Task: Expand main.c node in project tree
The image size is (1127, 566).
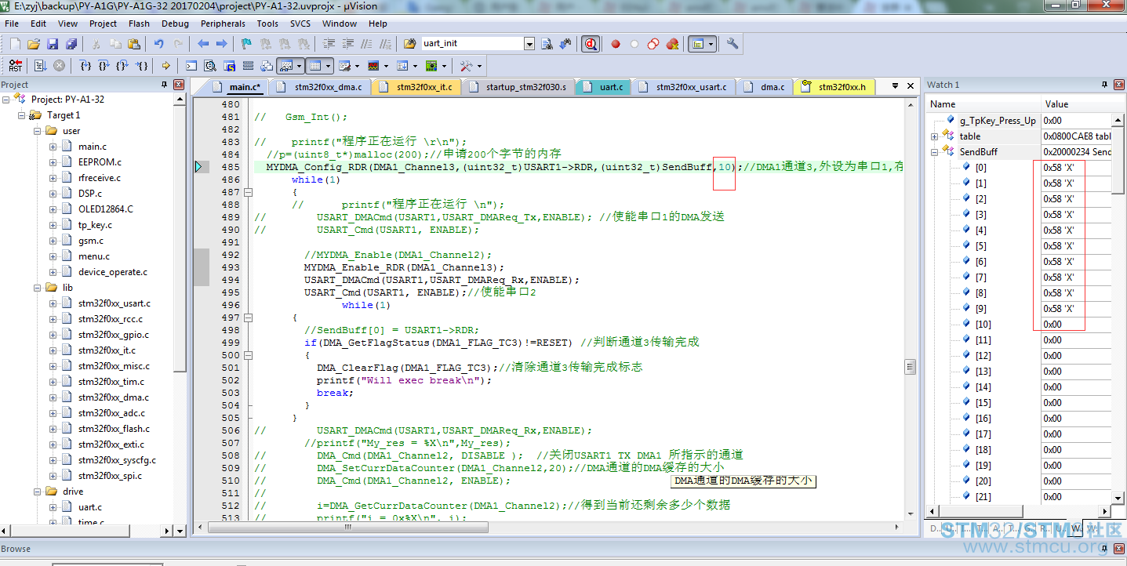Action: coord(53,147)
